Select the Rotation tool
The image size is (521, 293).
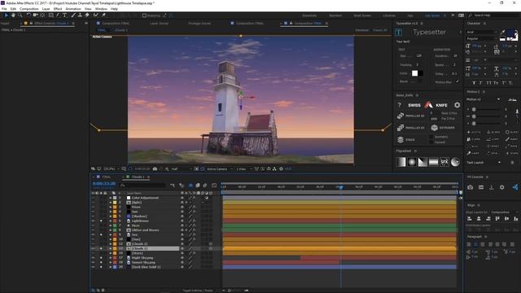click(x=28, y=15)
